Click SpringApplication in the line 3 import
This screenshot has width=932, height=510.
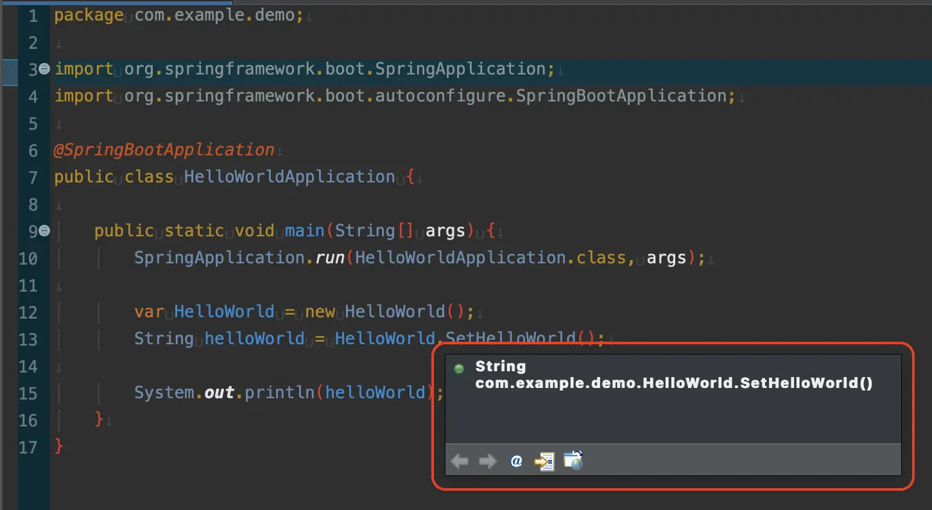pyautogui.click(x=460, y=69)
